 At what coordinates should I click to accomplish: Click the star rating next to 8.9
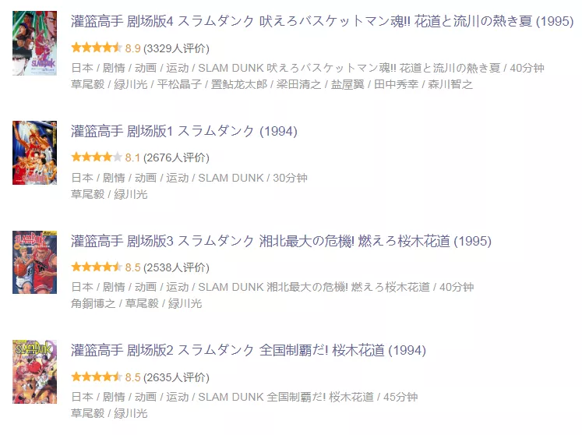coord(96,48)
